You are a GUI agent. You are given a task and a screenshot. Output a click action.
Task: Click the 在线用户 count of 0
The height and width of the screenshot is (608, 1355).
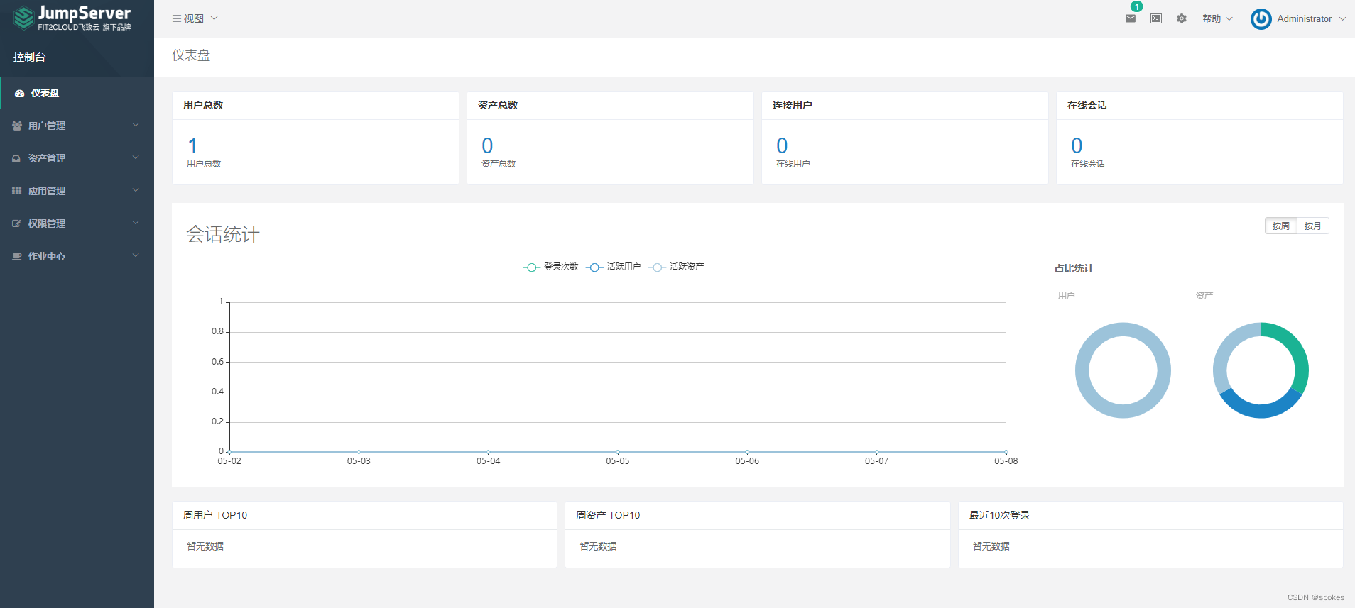(x=782, y=145)
